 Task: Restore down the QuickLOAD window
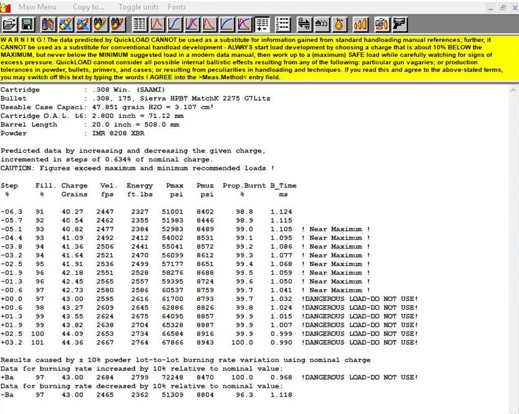(x=503, y=7)
